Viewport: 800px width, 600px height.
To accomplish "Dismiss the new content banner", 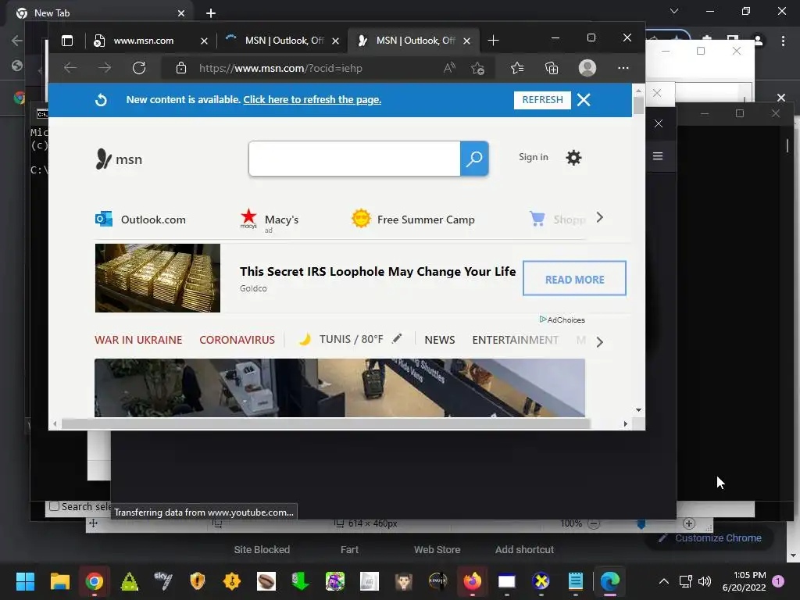I will (584, 100).
